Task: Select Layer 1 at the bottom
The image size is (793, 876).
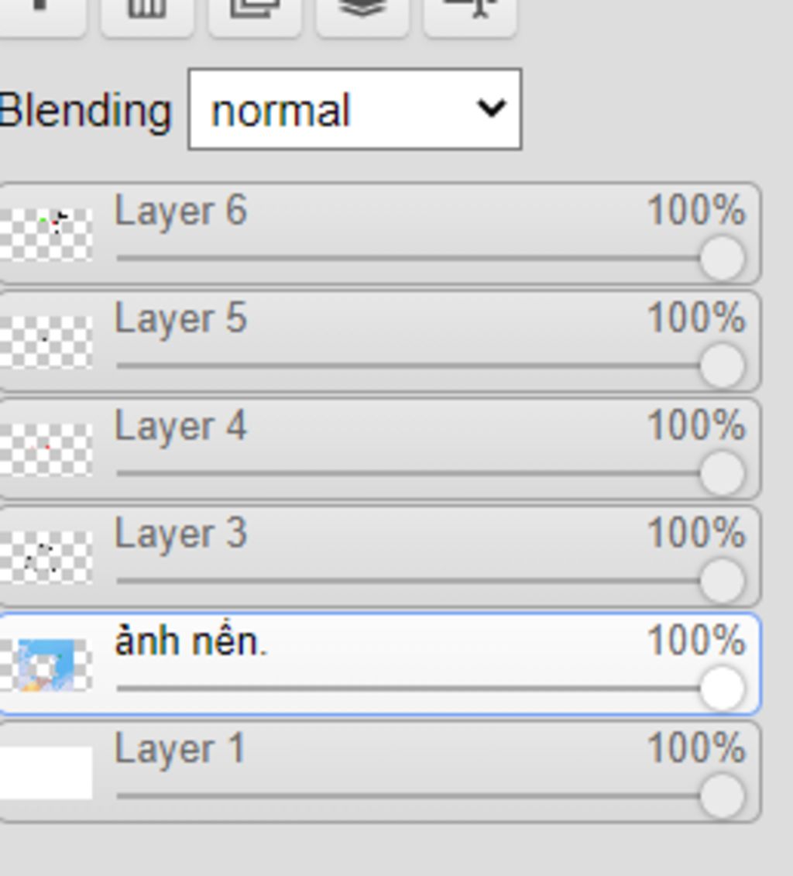Action: [x=179, y=749]
